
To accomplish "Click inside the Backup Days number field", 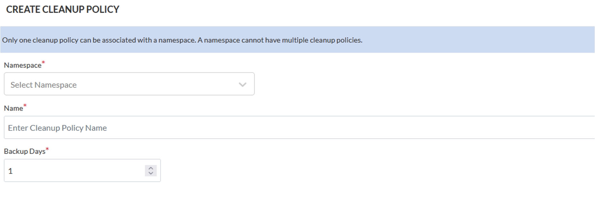I will pyautogui.click(x=74, y=171).
